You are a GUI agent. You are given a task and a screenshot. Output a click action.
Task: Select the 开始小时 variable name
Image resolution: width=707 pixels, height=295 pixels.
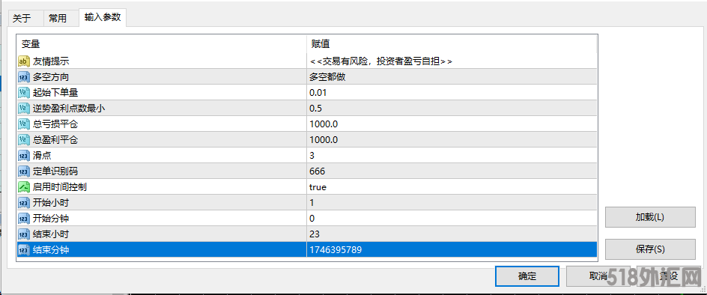tap(51, 202)
